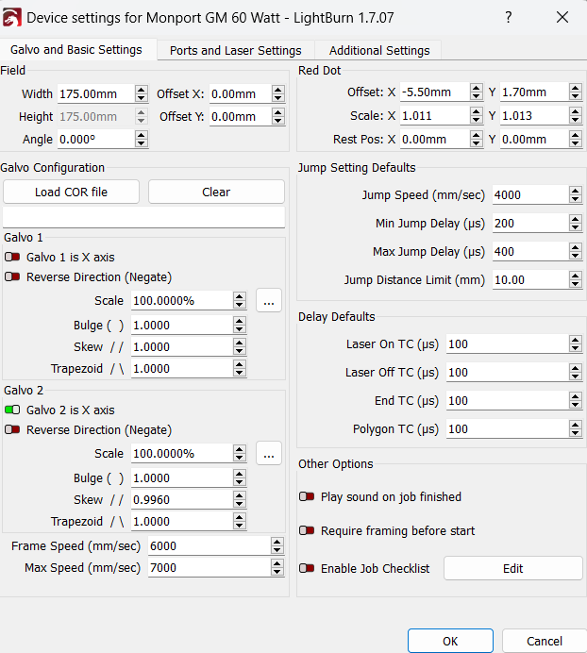Click Red Dot Scale Y stepper
Viewport: 587px width, 653px height.
click(x=576, y=115)
